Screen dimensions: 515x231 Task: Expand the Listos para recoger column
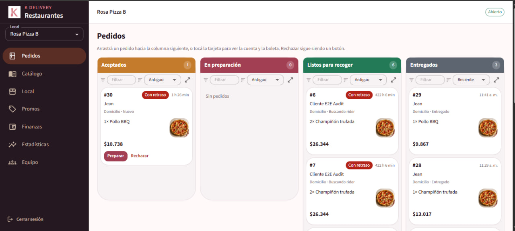393,80
